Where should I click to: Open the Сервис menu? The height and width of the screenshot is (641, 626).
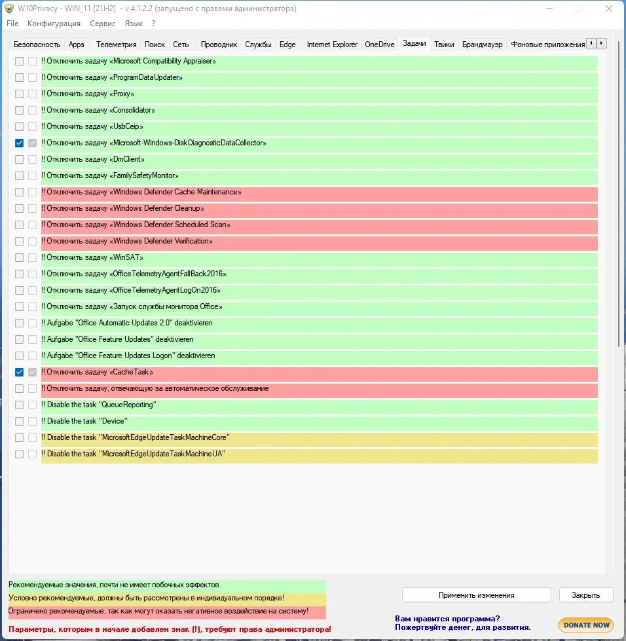103,24
